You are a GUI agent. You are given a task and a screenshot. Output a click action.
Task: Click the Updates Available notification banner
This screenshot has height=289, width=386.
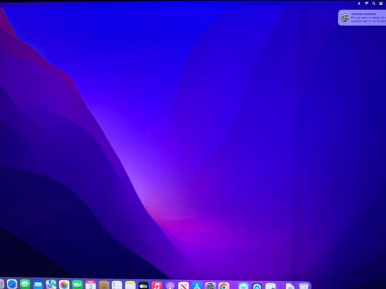pos(362,17)
